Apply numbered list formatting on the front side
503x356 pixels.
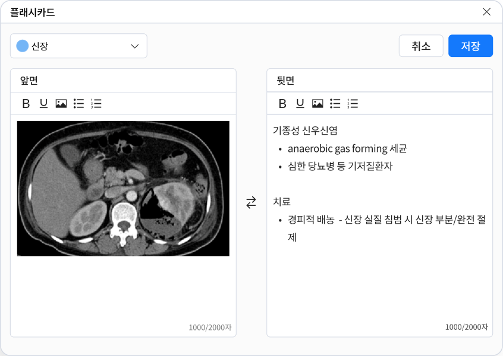(96, 103)
